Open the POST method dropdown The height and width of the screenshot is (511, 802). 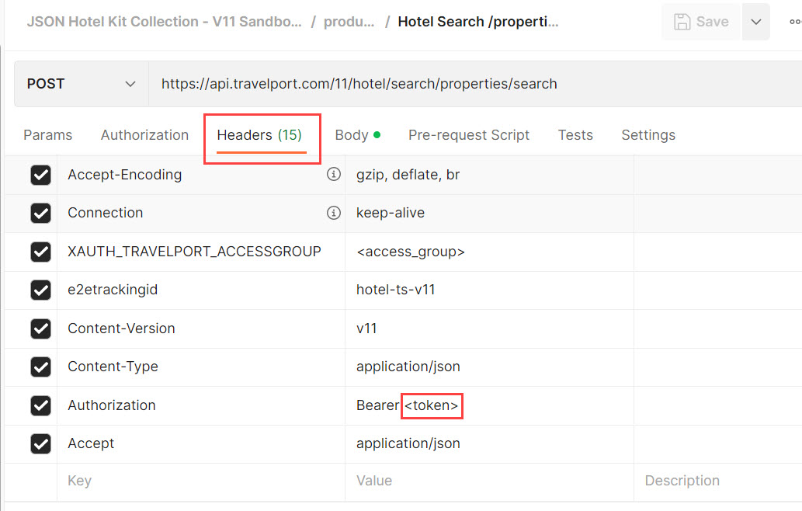click(82, 84)
